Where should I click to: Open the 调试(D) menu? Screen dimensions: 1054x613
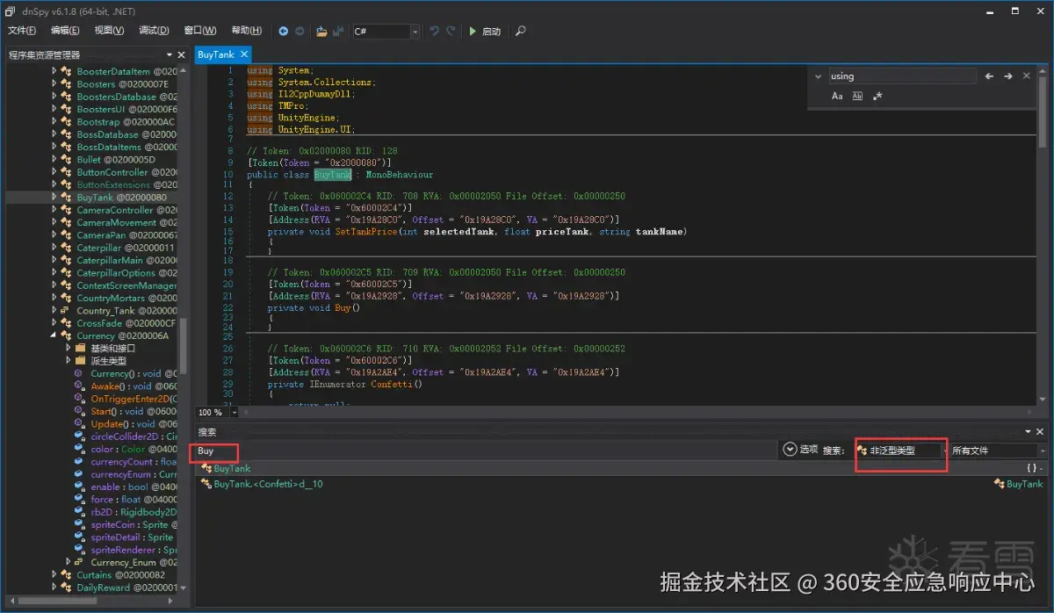tap(154, 31)
